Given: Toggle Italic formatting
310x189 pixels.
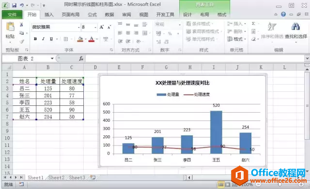Looking at the screenshot, I should 43,39.
